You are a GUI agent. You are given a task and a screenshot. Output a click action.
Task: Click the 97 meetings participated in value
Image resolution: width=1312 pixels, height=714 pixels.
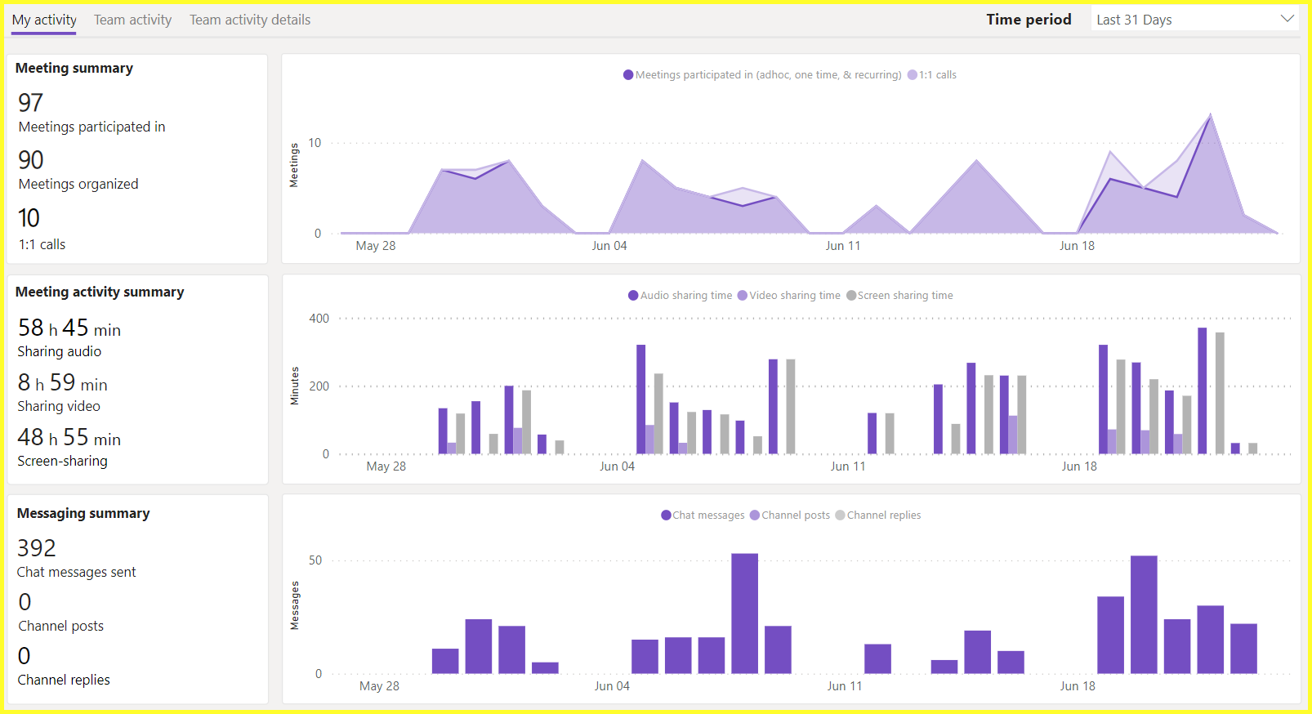tap(31, 103)
